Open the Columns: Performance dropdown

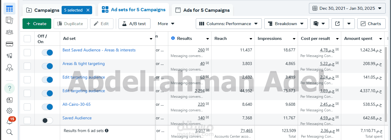coord(229,24)
